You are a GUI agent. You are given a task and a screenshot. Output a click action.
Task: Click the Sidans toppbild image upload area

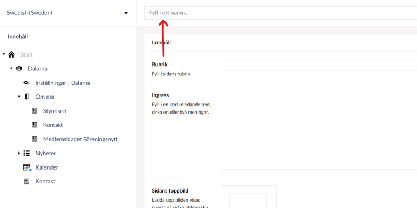click(x=248, y=197)
